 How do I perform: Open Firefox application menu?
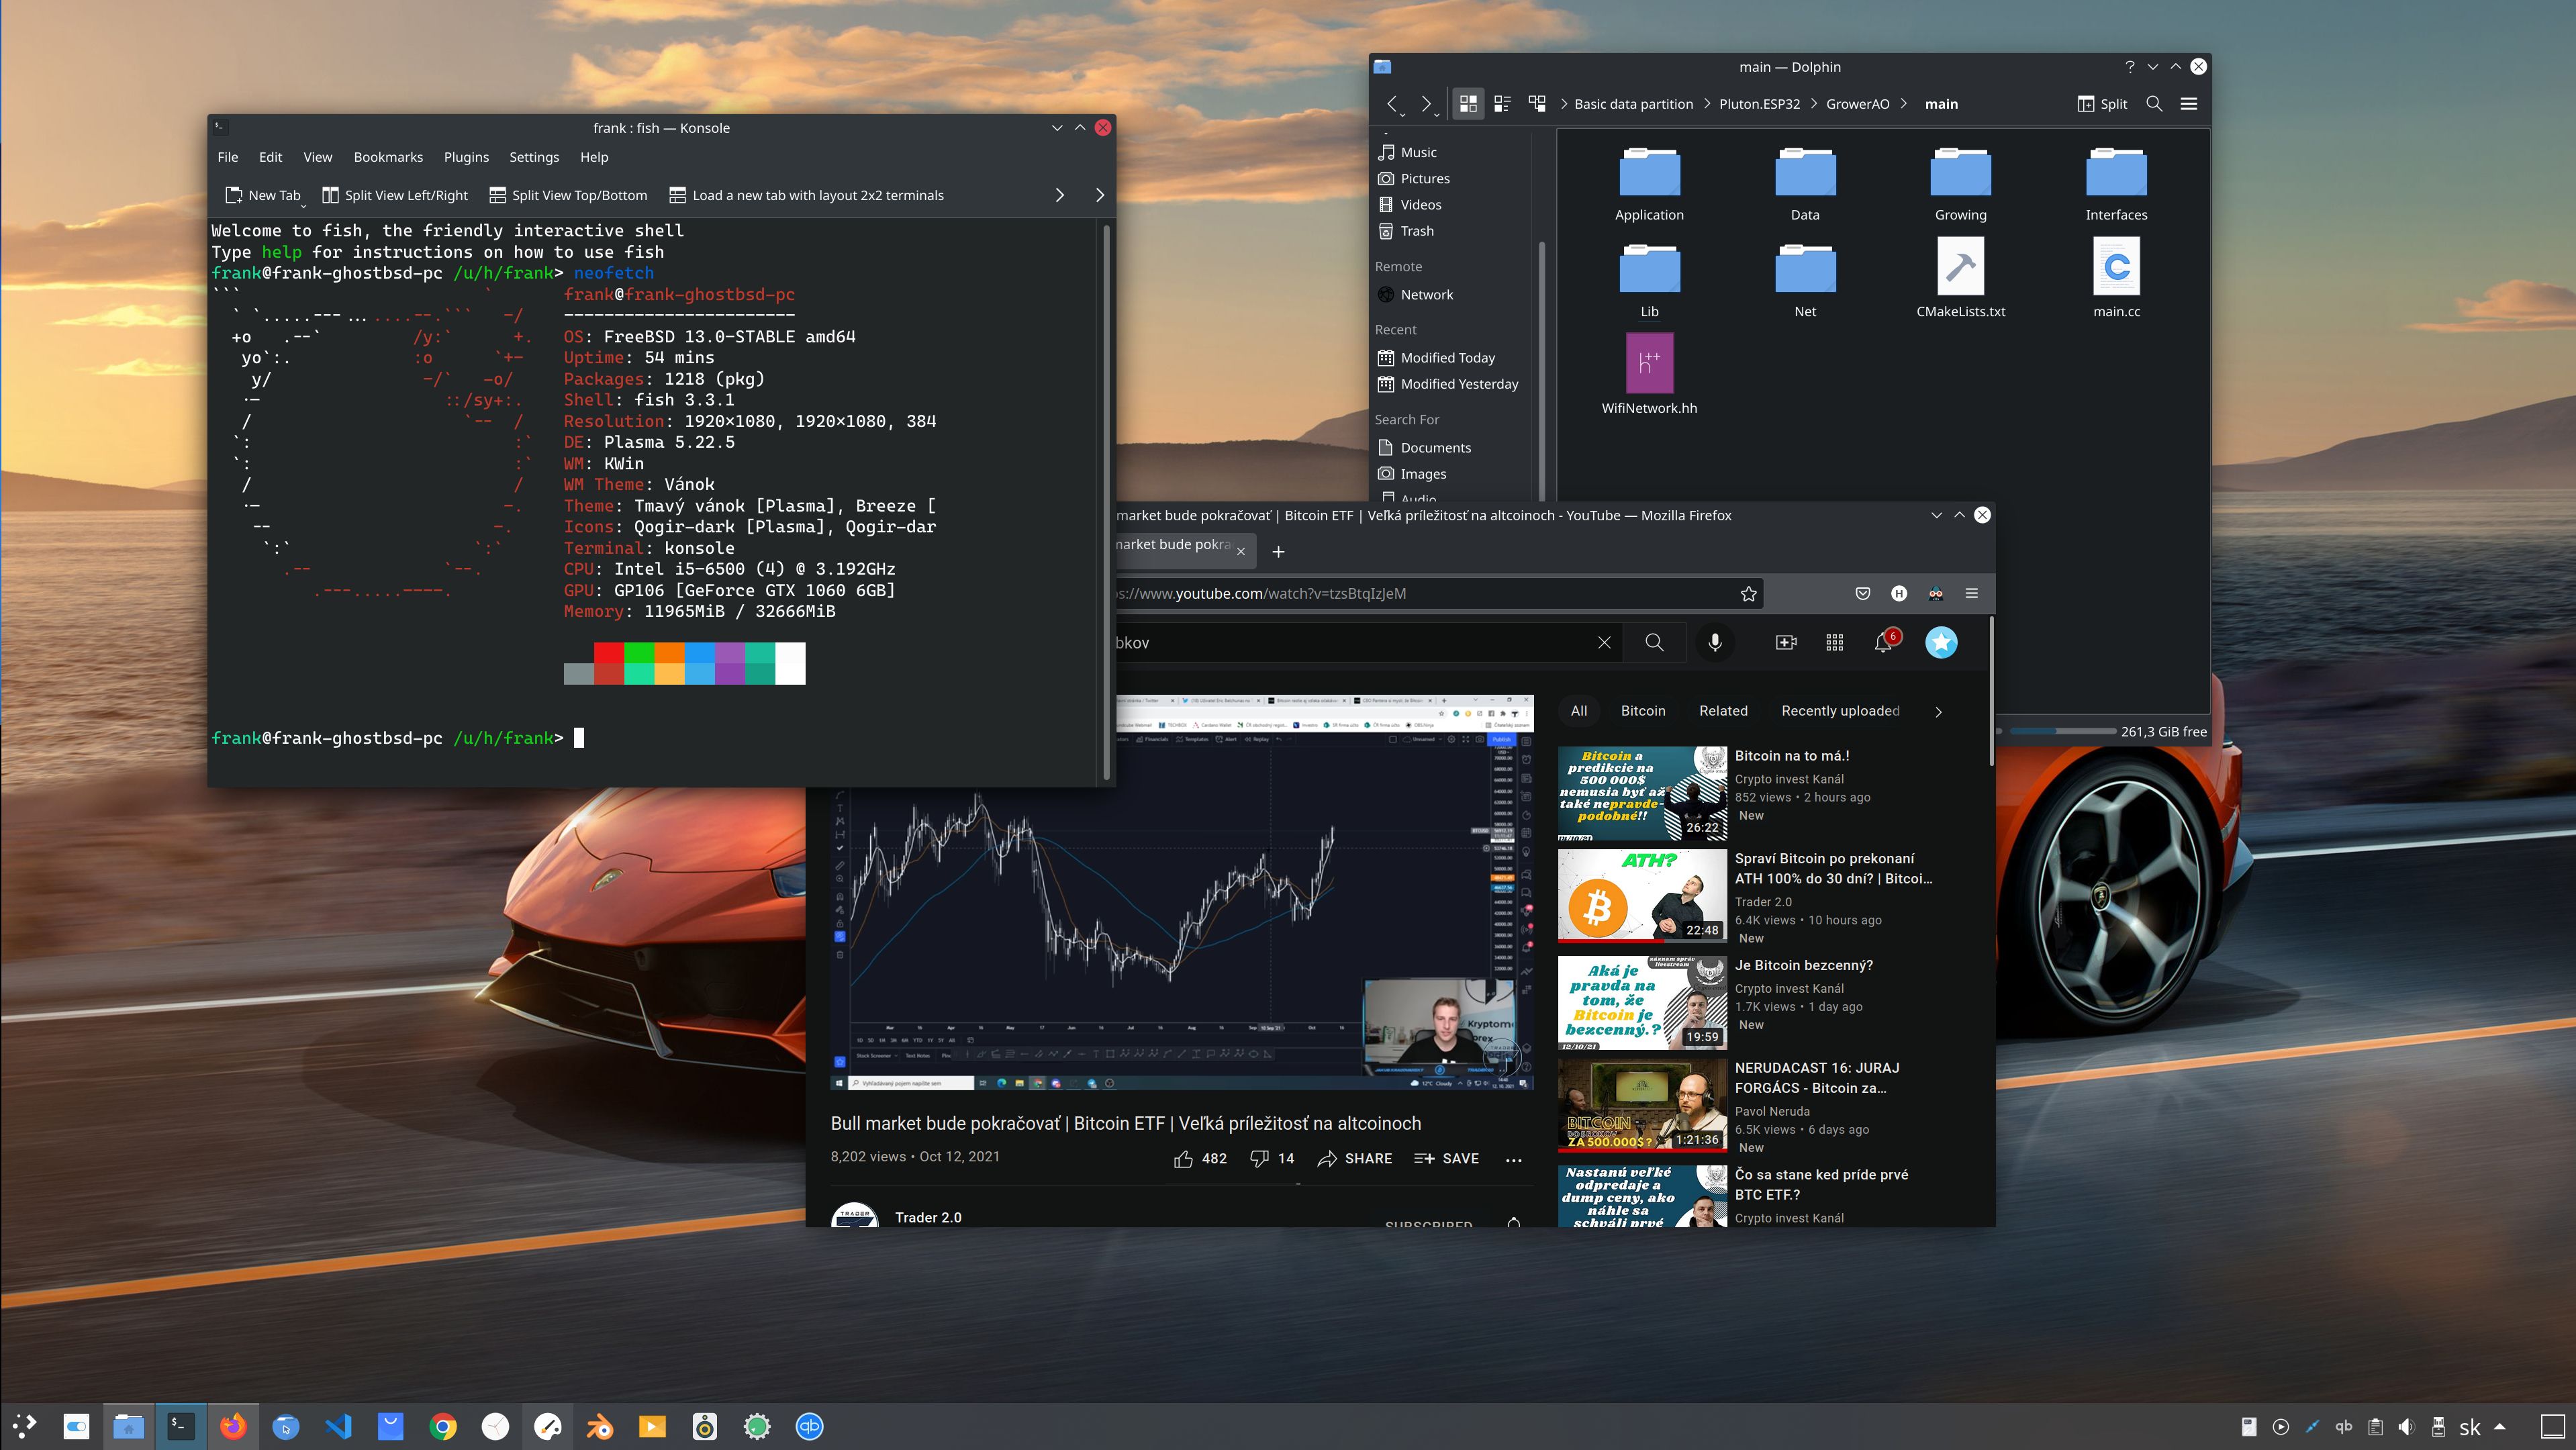tap(1972, 594)
